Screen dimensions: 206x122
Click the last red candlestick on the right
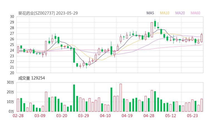click(202, 38)
